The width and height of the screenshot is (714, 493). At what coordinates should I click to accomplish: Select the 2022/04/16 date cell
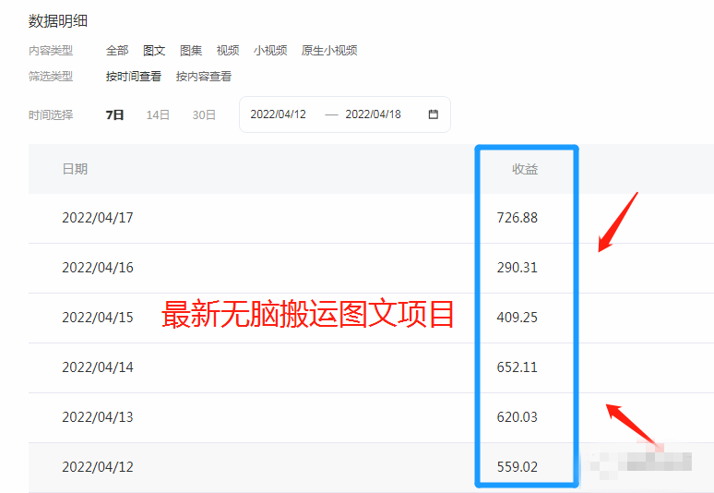tap(98, 268)
